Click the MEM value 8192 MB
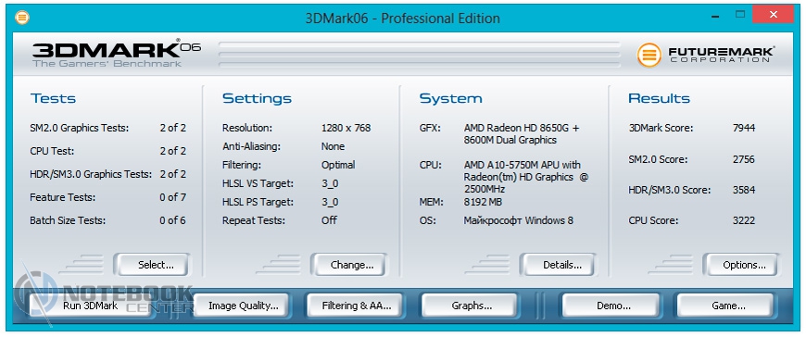The height and width of the screenshot is (337, 806). point(483,202)
